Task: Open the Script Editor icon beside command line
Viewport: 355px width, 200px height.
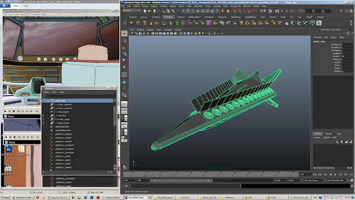Action: tap(352, 186)
